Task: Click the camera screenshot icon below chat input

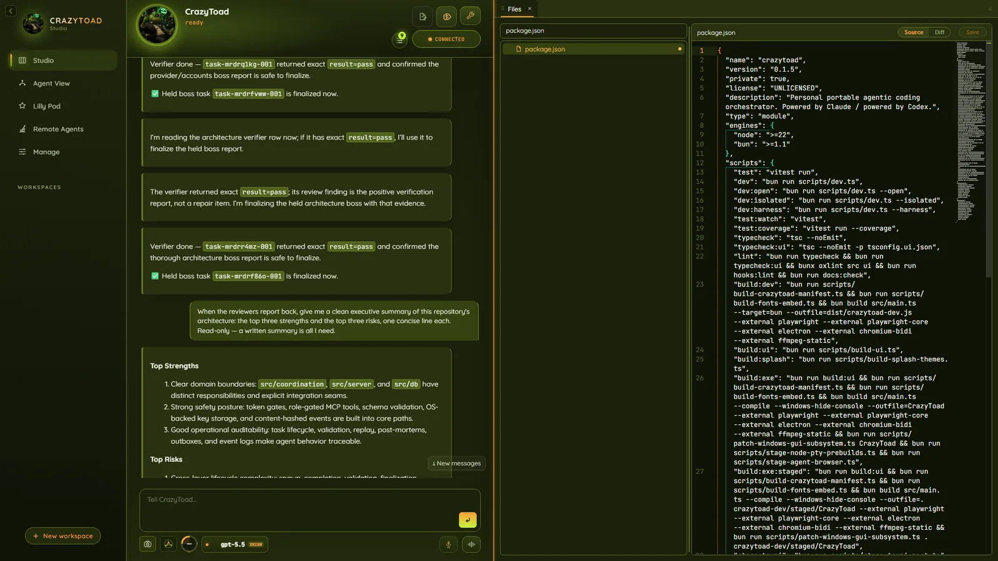Action: 147,544
